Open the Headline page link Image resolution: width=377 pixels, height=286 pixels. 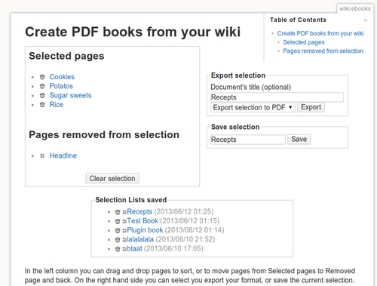63,155
